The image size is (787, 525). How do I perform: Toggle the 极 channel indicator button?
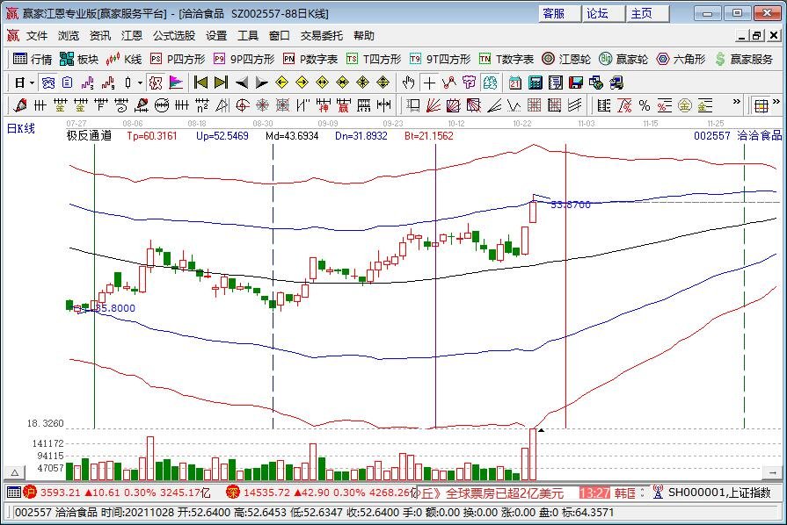point(155,83)
